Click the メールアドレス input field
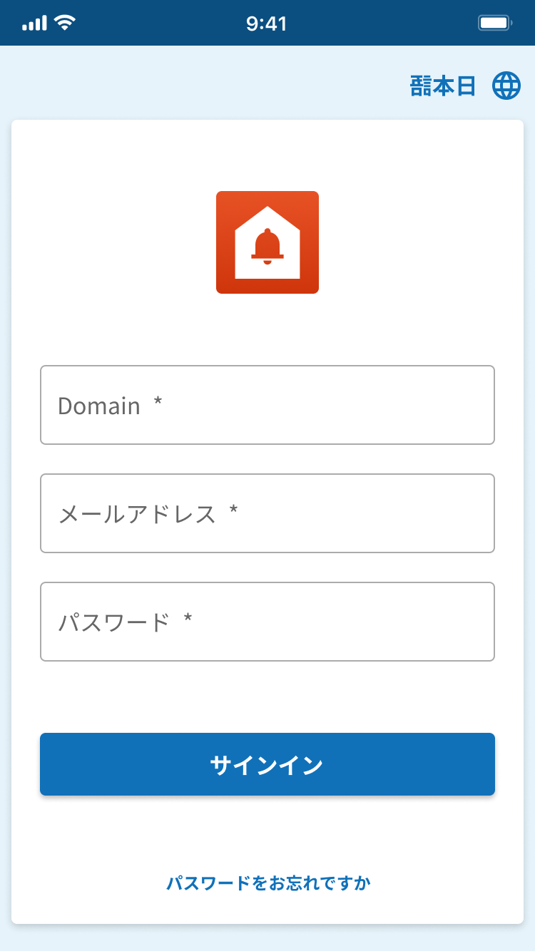The image size is (535, 951). pyautogui.click(x=267, y=513)
